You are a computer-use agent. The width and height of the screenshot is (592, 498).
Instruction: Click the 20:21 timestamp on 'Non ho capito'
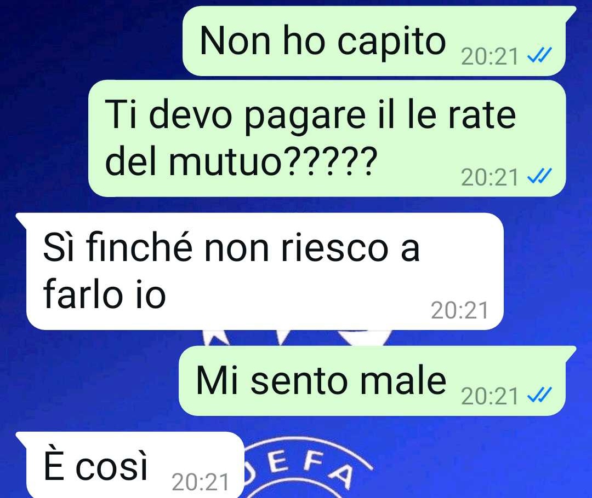pyautogui.click(x=489, y=57)
